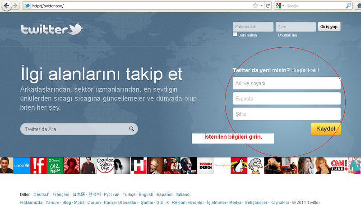
Task: Open the URL history dropdown arrow
Action: 261,6
